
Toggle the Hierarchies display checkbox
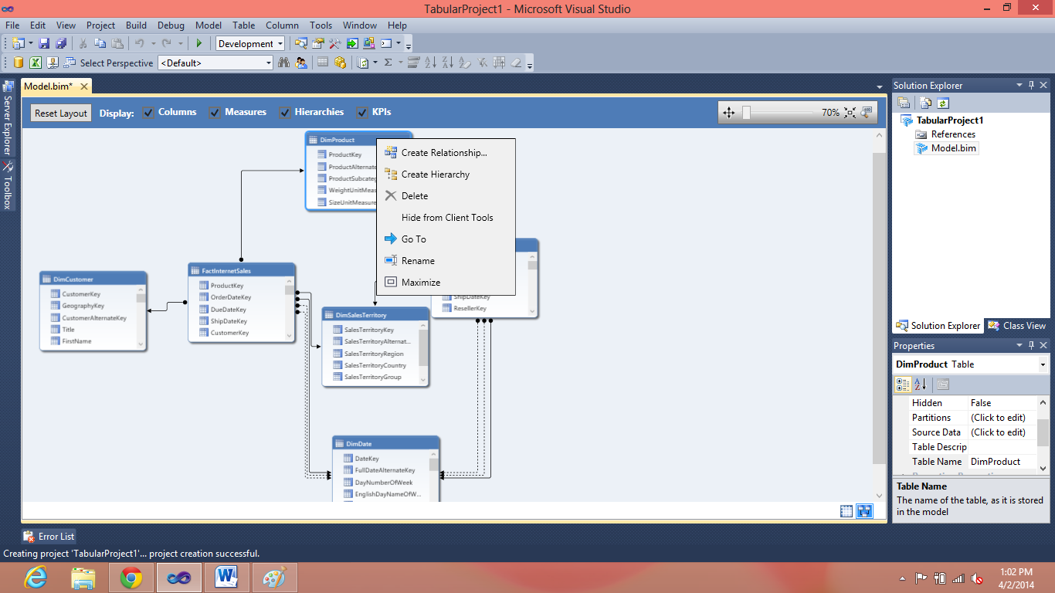point(285,113)
